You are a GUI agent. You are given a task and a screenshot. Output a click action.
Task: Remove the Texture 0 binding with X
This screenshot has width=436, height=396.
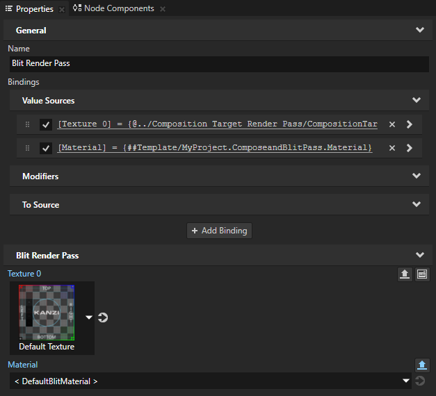pyautogui.click(x=392, y=124)
